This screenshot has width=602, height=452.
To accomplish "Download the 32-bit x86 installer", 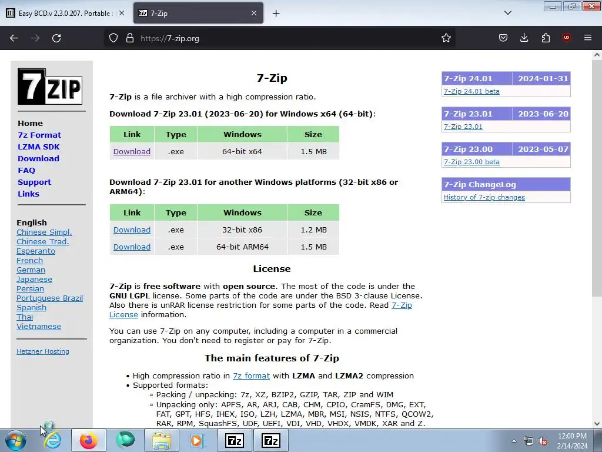I will (132, 230).
